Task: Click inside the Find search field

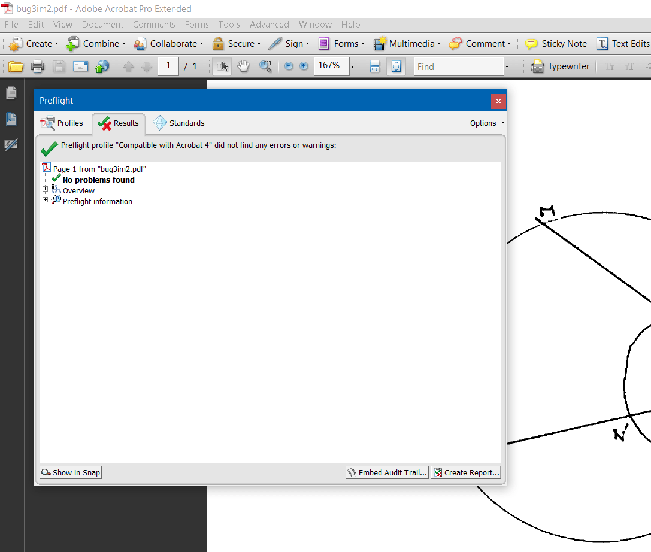Action: [458, 66]
